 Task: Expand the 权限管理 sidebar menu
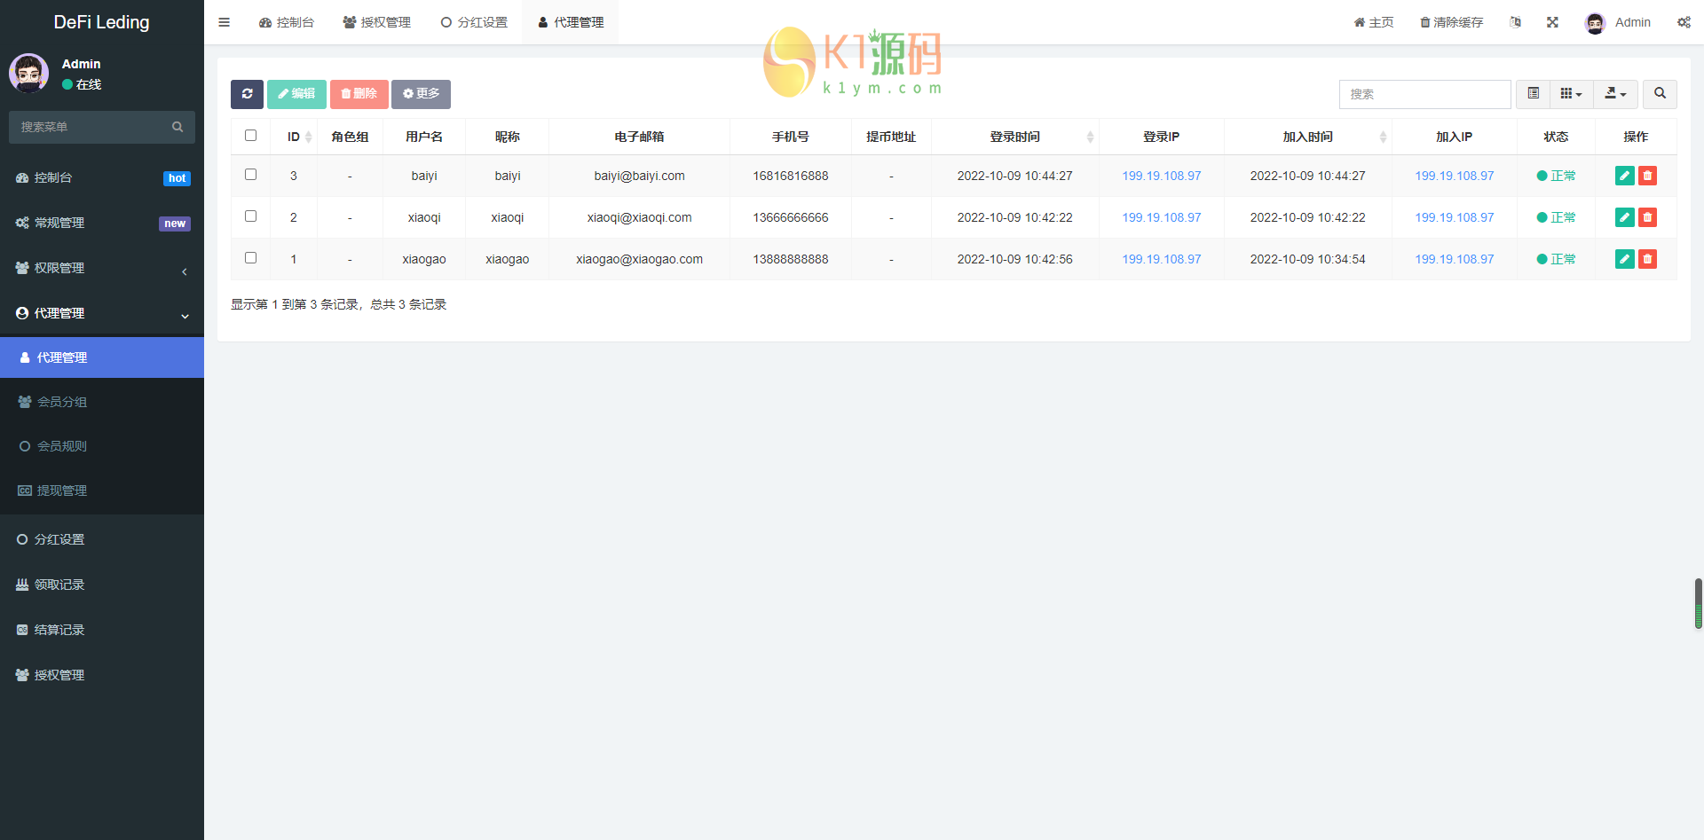(x=102, y=268)
